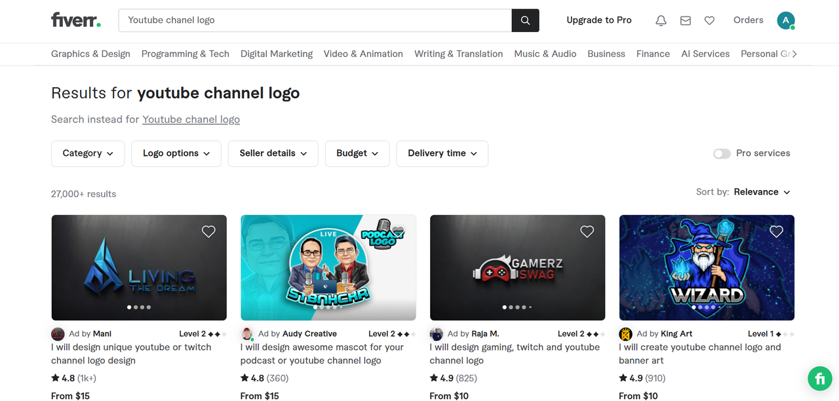Expand the Category filter dropdown
This screenshot has width=839, height=401.
click(88, 153)
